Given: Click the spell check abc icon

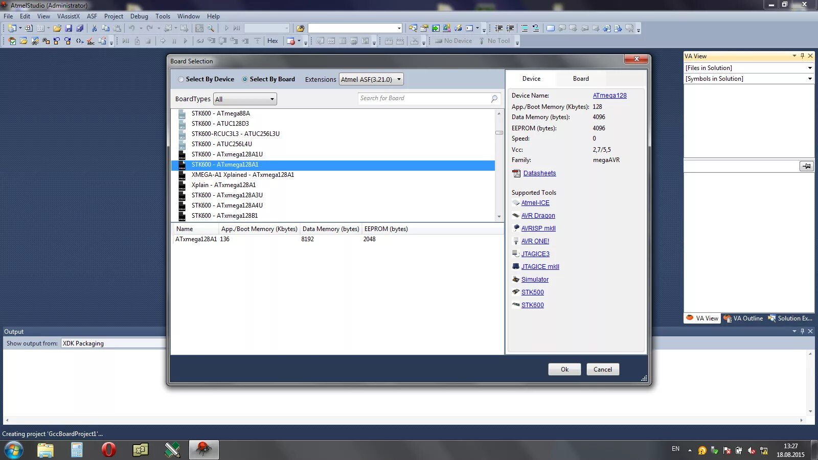Looking at the screenshot, I should [90, 41].
